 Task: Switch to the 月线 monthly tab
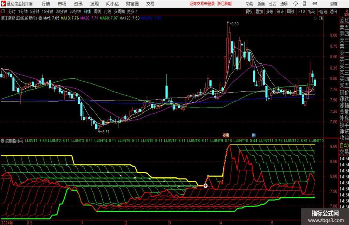pos(107,11)
